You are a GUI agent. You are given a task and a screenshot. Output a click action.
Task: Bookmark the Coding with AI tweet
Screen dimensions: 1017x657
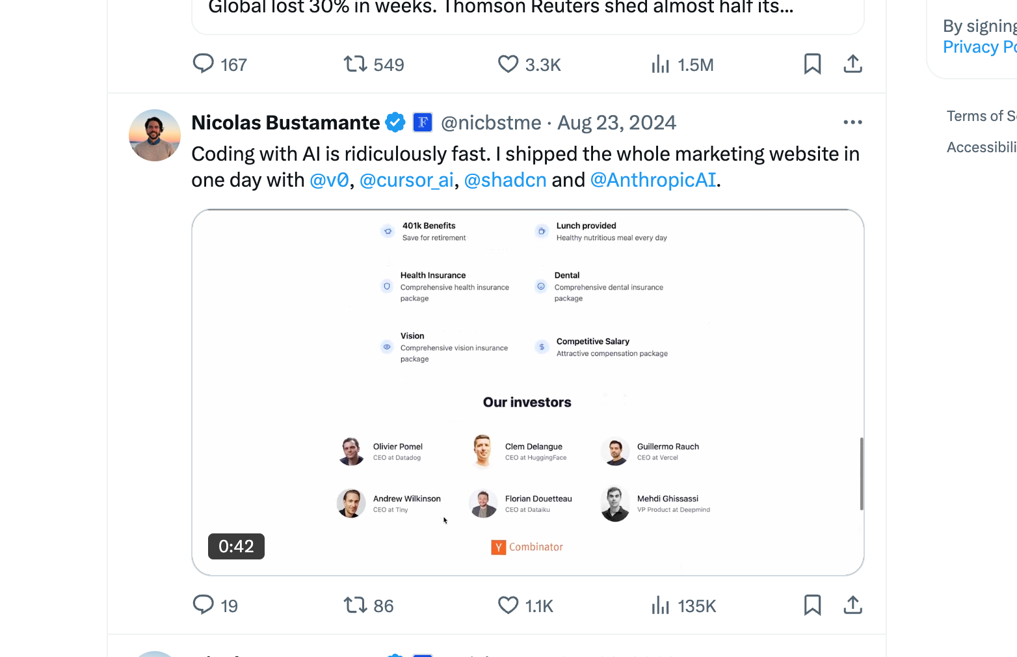coord(812,606)
